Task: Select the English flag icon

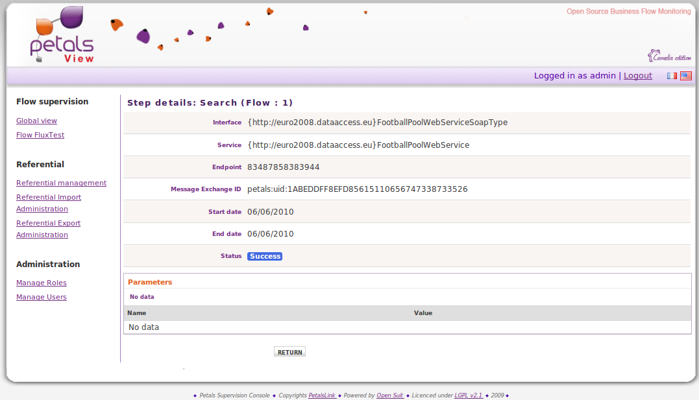Action: 685,76
